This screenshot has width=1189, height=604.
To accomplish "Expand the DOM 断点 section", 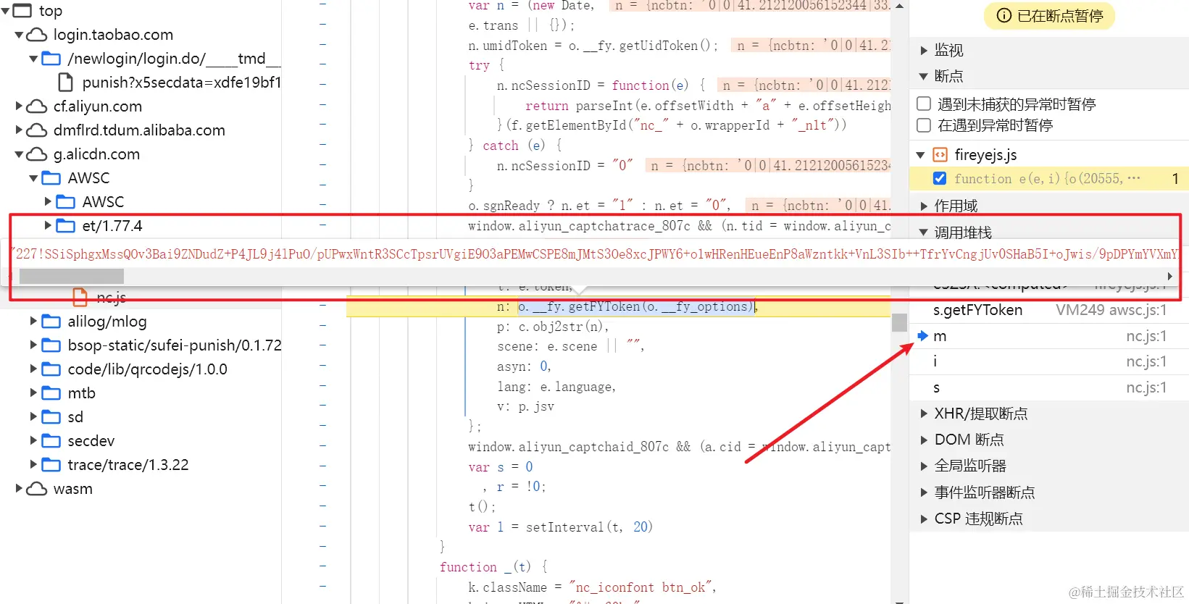I will tap(924, 440).
